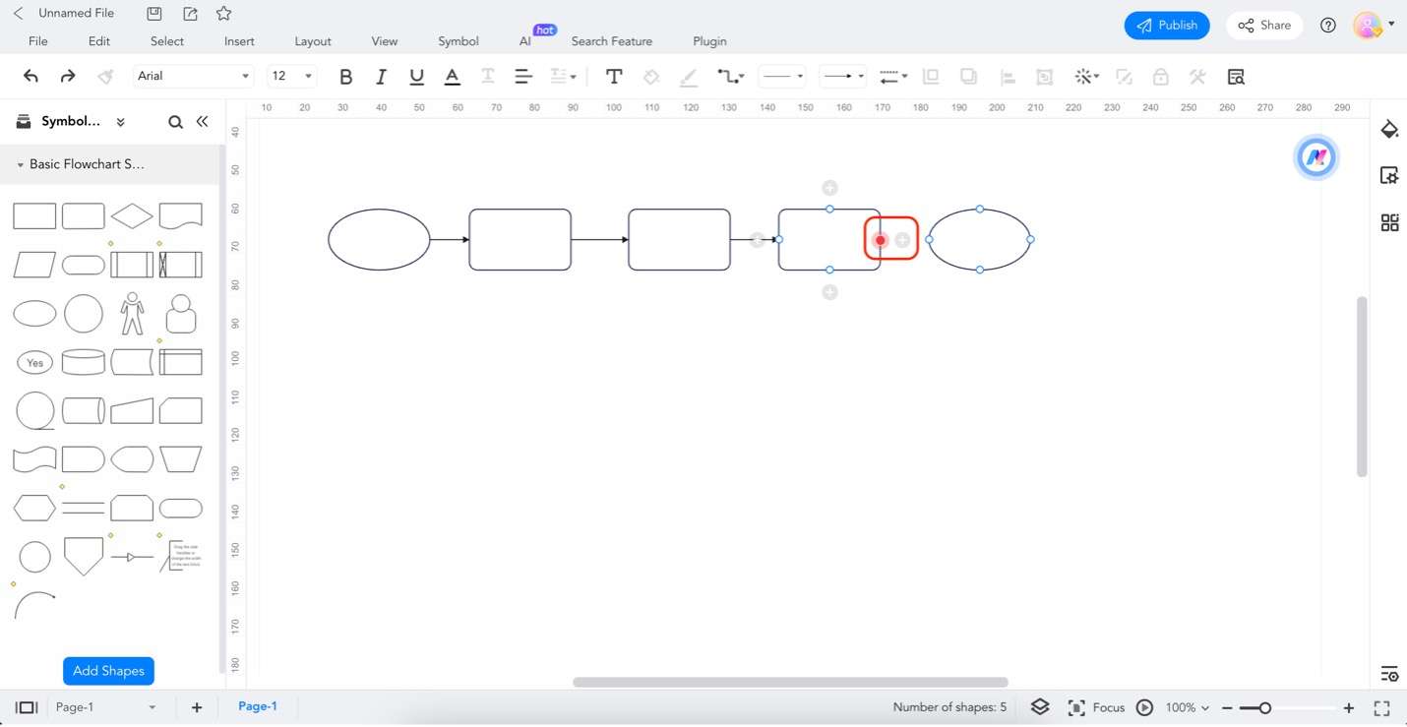Select the hexagon preparation shape
Image resolution: width=1407 pixels, height=727 pixels.
[34, 509]
